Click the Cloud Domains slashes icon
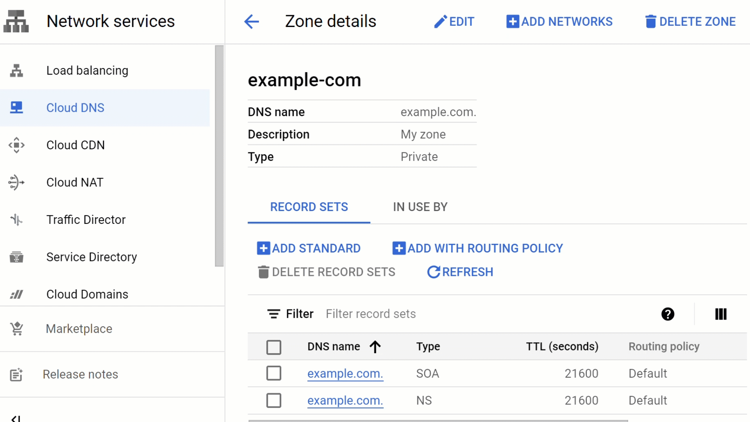The height and width of the screenshot is (422, 750). pos(16,294)
